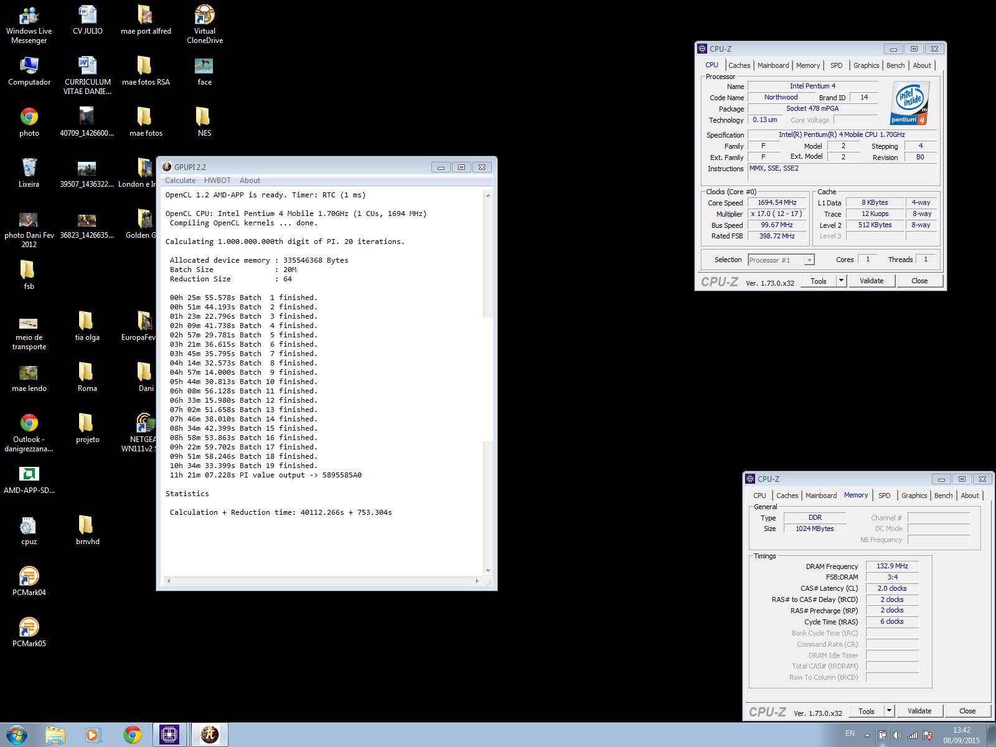The height and width of the screenshot is (747, 996).
Task: Open About menu in GPUPI
Action: 250,181
